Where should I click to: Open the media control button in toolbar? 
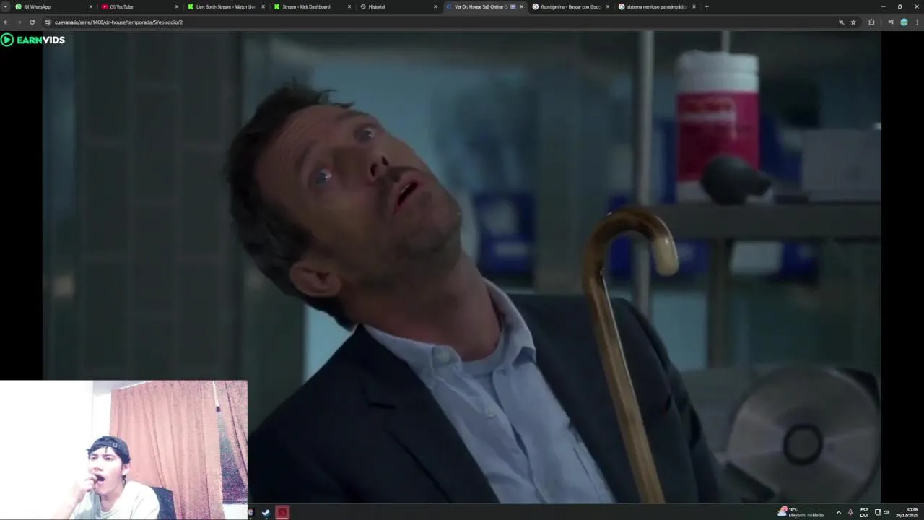click(x=891, y=22)
